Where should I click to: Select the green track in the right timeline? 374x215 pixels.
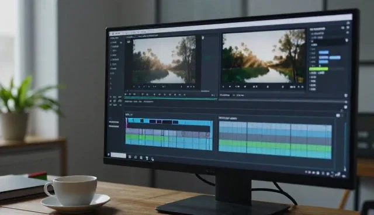point(275,145)
